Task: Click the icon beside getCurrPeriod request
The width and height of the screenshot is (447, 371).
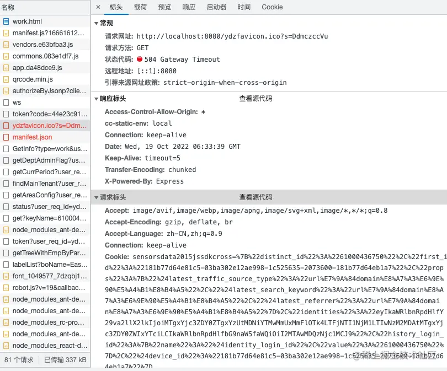Action: (6, 172)
